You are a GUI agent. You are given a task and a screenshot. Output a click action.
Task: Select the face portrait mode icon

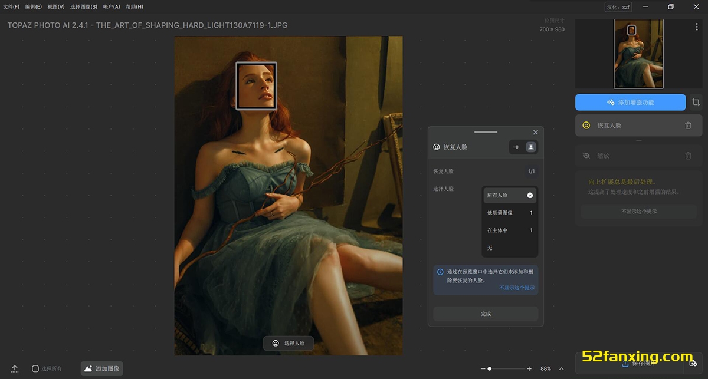(531, 147)
